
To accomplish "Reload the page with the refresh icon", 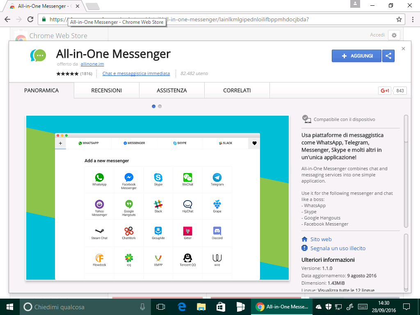I will click(30, 19).
